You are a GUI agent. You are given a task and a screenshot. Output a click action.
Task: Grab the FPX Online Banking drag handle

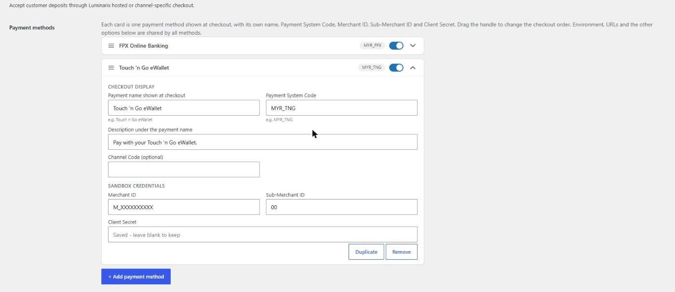pos(111,46)
